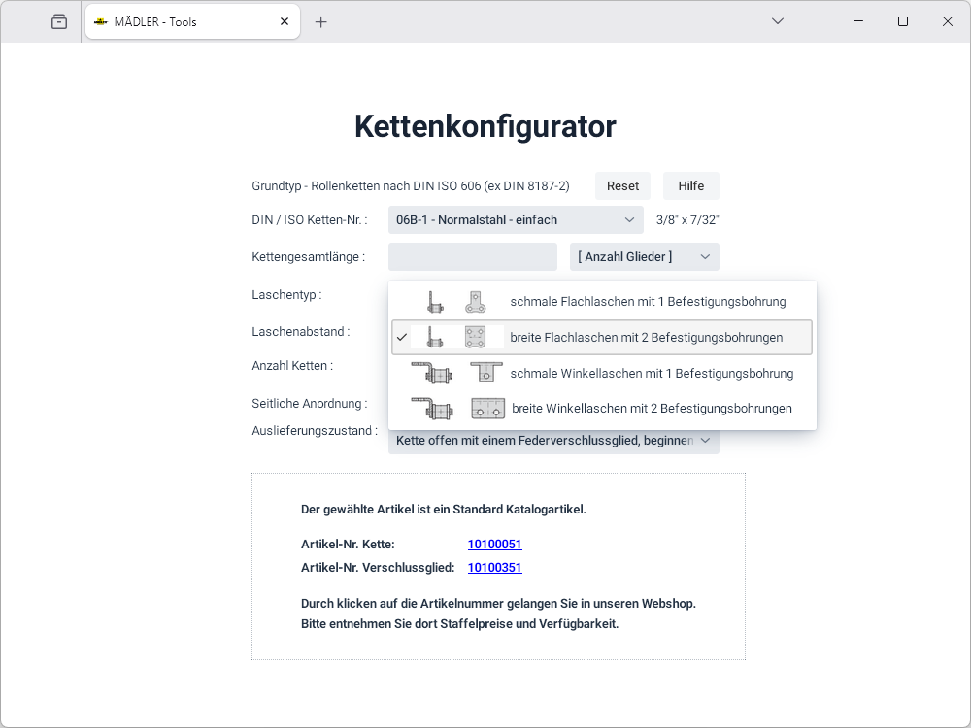Open the Auslieferungszustand dropdown
This screenshot has width=971, height=728.
553,441
